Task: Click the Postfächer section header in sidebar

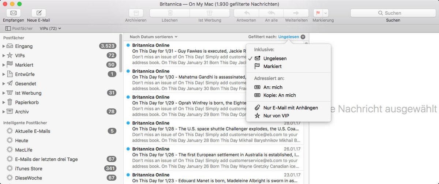Action: pos(14,38)
